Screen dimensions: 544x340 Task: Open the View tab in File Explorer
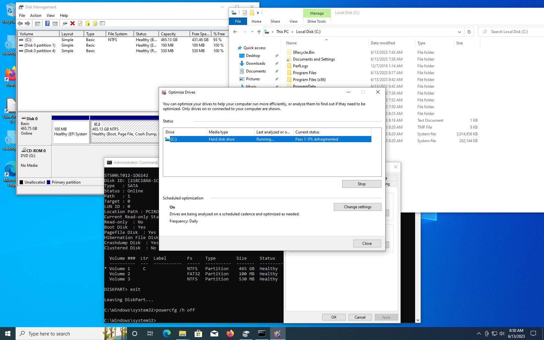[293, 21]
